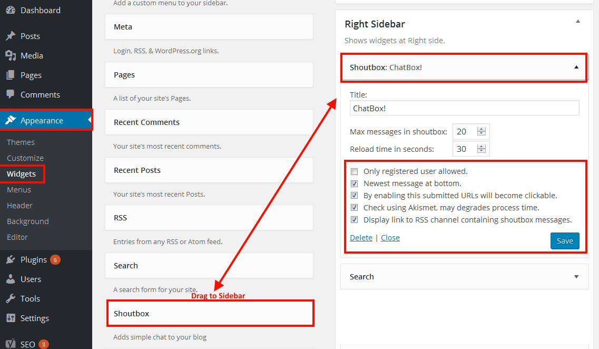Image resolution: width=599 pixels, height=349 pixels.
Task: Uncheck Newest message at bottom
Action: tap(355, 183)
